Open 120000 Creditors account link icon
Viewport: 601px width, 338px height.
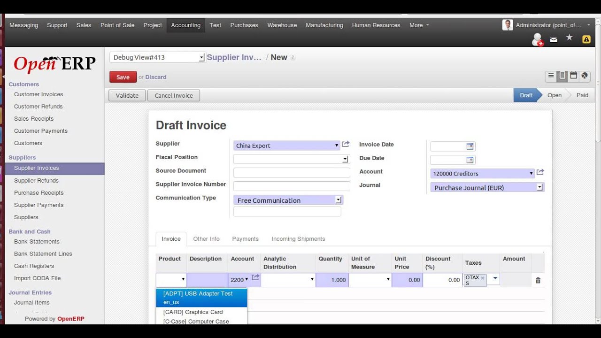540,172
